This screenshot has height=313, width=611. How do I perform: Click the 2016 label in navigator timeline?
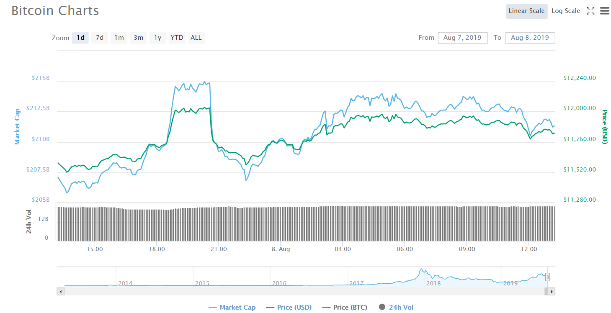coord(279,283)
